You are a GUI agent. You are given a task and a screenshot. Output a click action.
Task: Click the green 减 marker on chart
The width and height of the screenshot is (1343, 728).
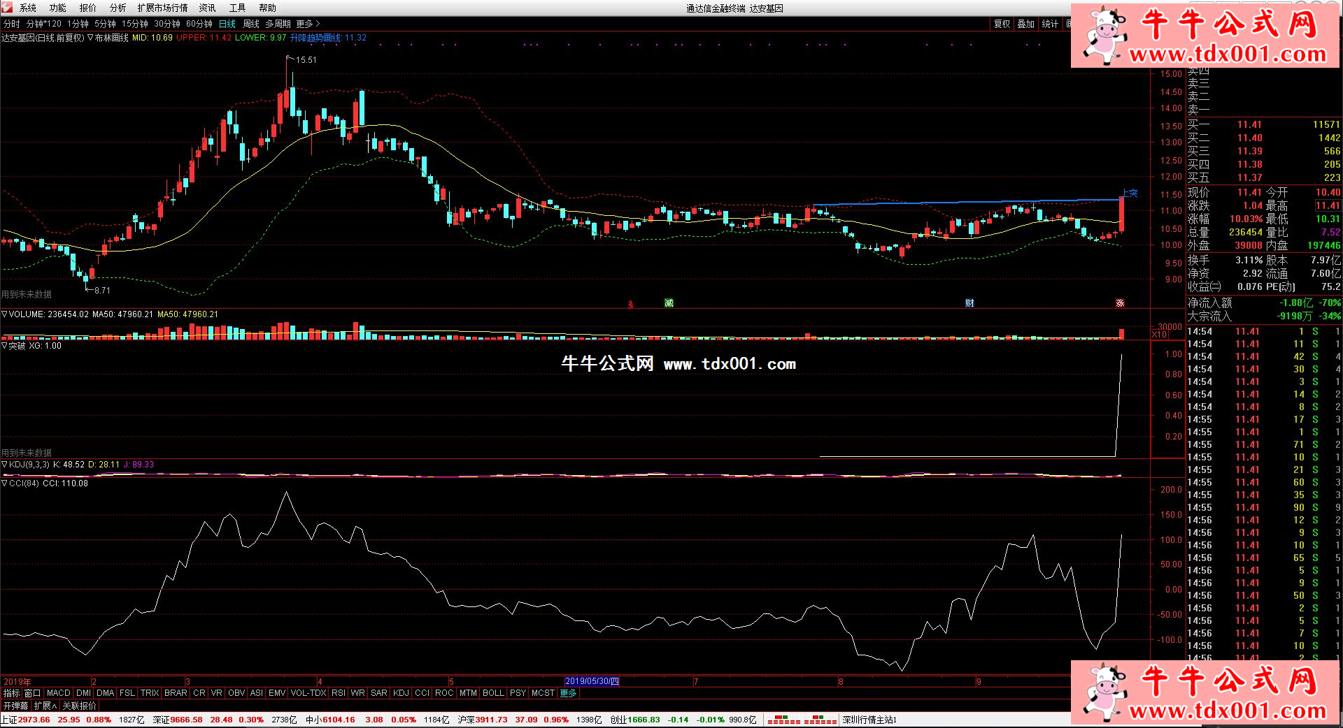(669, 303)
